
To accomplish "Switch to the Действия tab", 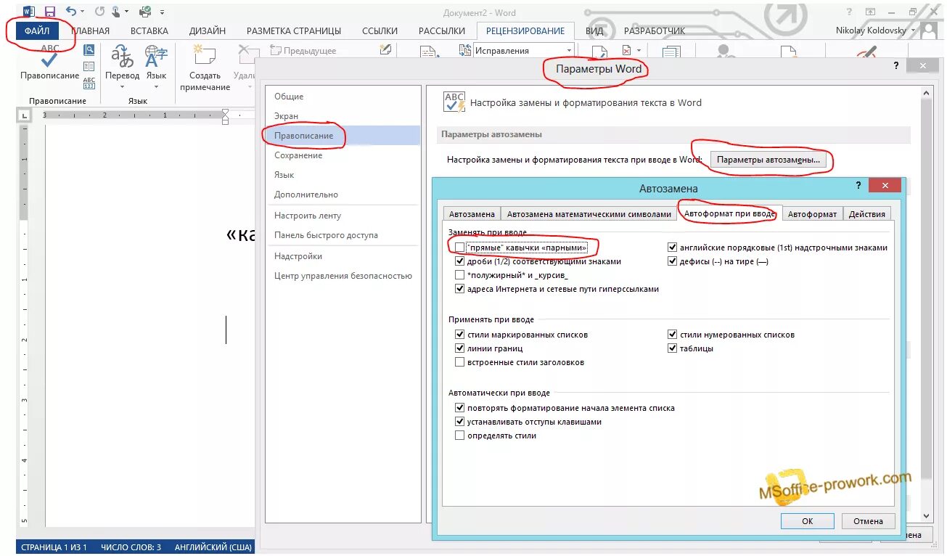I will click(x=866, y=214).
